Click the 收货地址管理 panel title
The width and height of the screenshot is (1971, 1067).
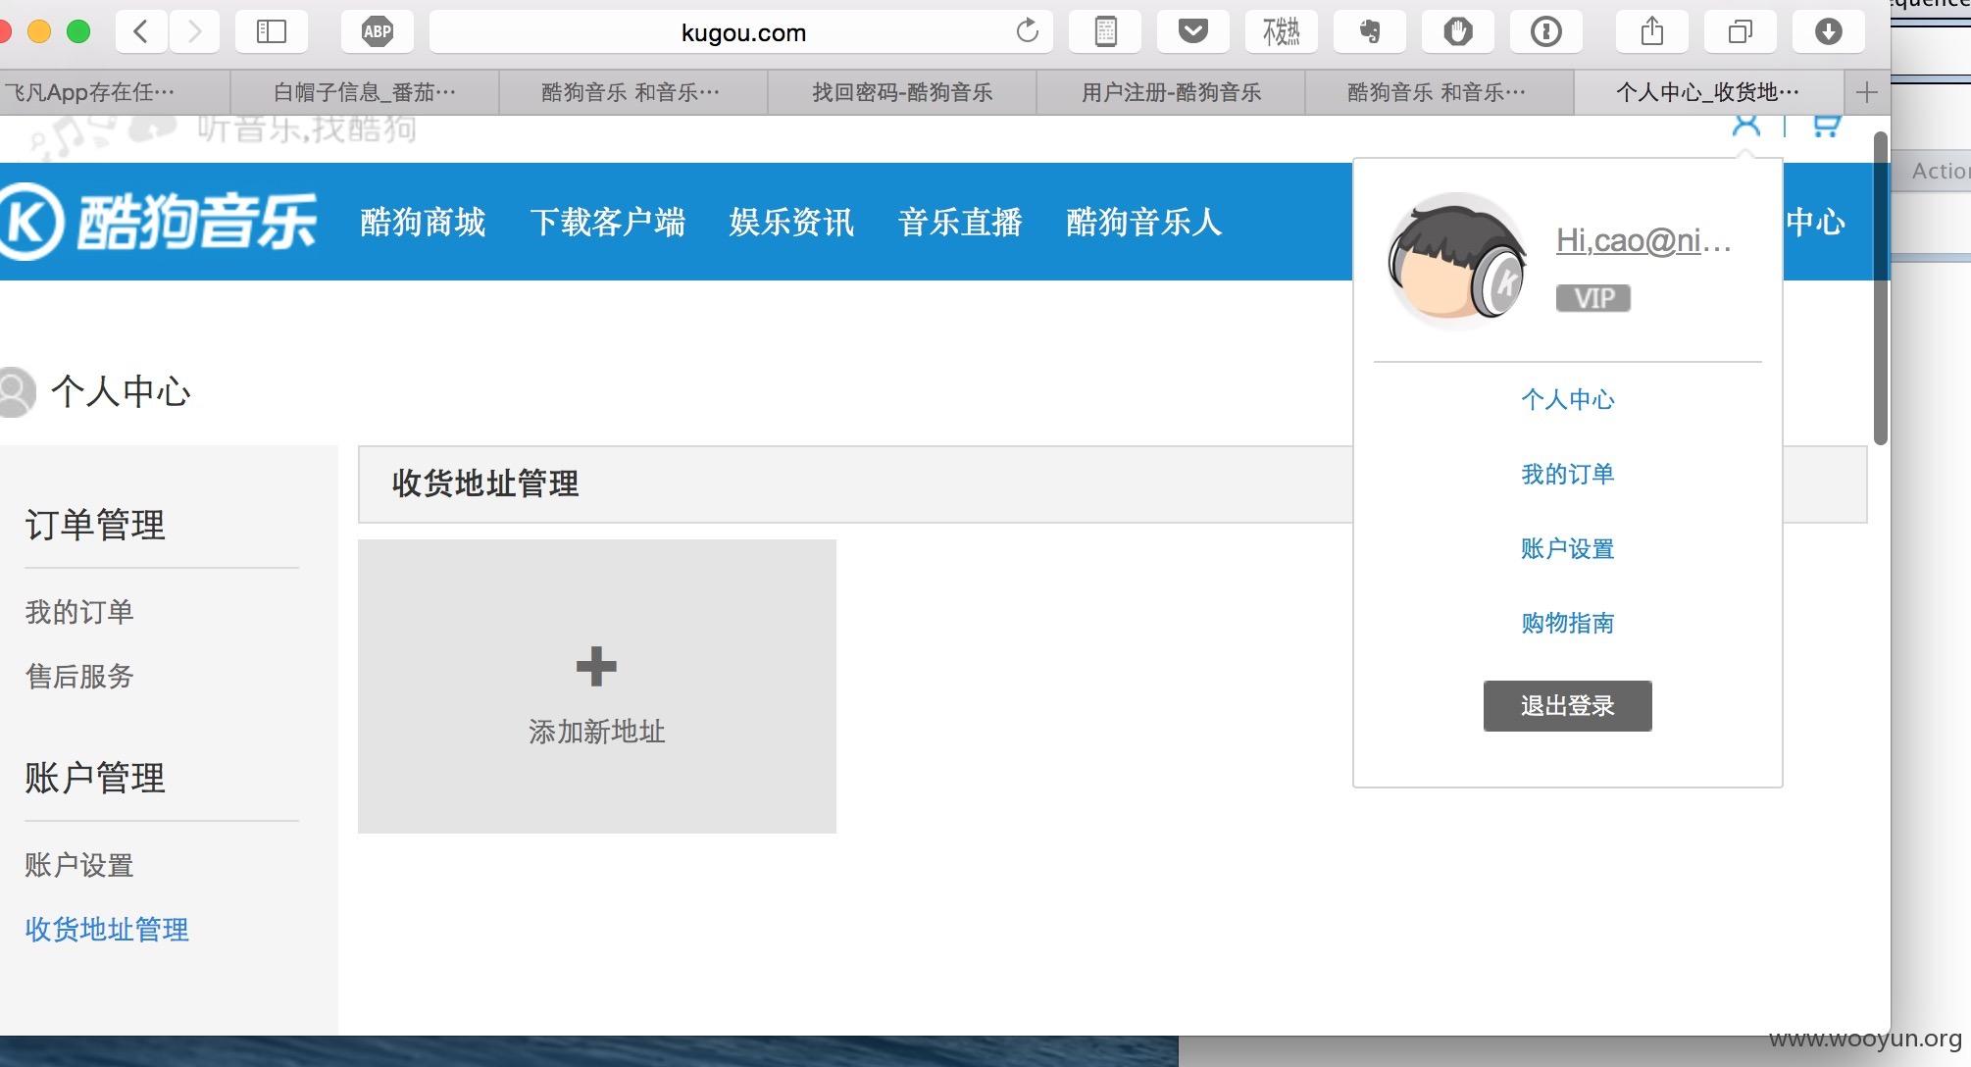point(485,483)
